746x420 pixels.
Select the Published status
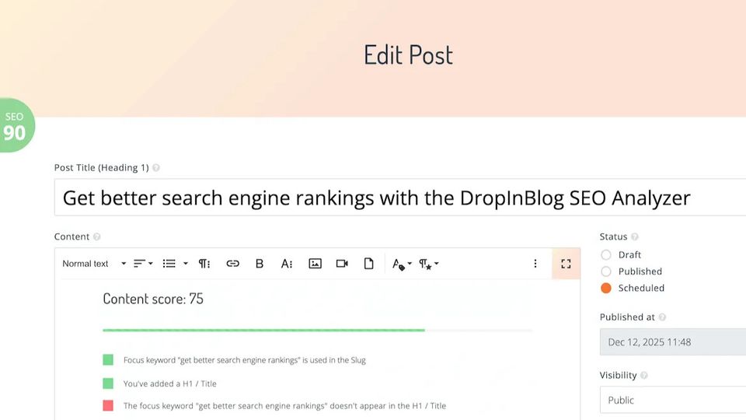[x=605, y=271]
